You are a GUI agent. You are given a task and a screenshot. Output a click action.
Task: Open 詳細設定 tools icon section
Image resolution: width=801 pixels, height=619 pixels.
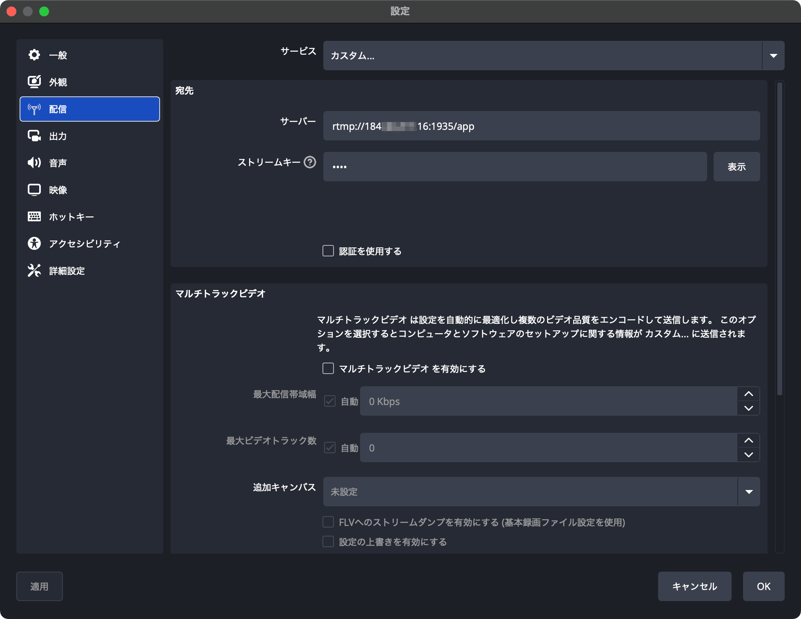[x=34, y=270]
